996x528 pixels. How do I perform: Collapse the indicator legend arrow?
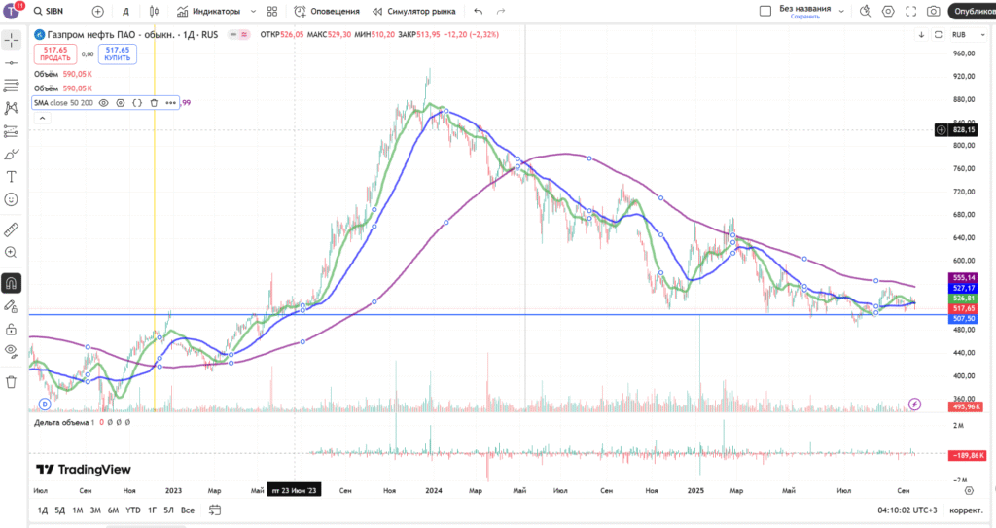(42, 119)
